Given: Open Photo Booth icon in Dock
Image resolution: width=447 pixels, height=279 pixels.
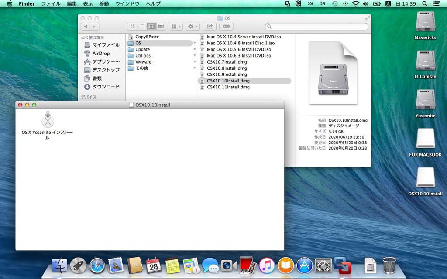Looking at the screenshot, I should pyautogui.click(x=248, y=265).
